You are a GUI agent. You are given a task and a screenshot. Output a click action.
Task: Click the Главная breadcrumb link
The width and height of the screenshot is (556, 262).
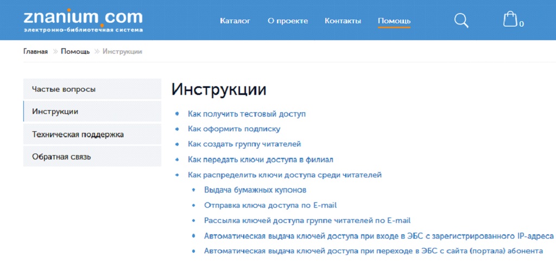tap(35, 52)
